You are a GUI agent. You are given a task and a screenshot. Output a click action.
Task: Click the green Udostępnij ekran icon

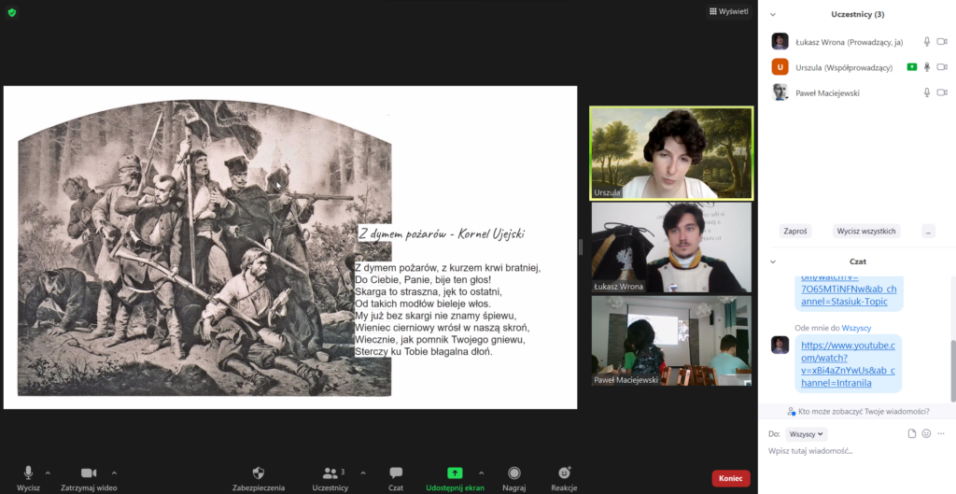pos(455,473)
